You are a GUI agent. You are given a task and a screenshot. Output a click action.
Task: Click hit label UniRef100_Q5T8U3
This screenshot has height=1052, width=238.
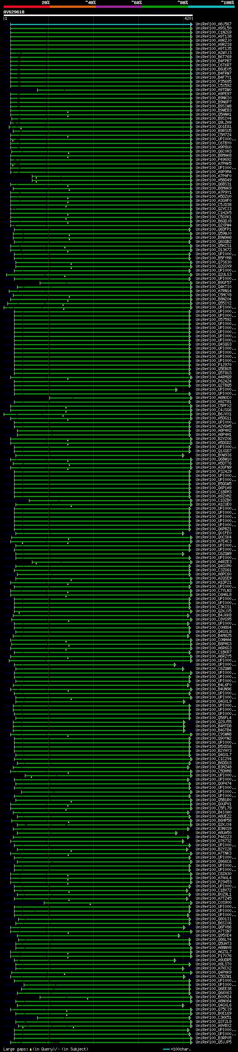click(x=213, y=373)
